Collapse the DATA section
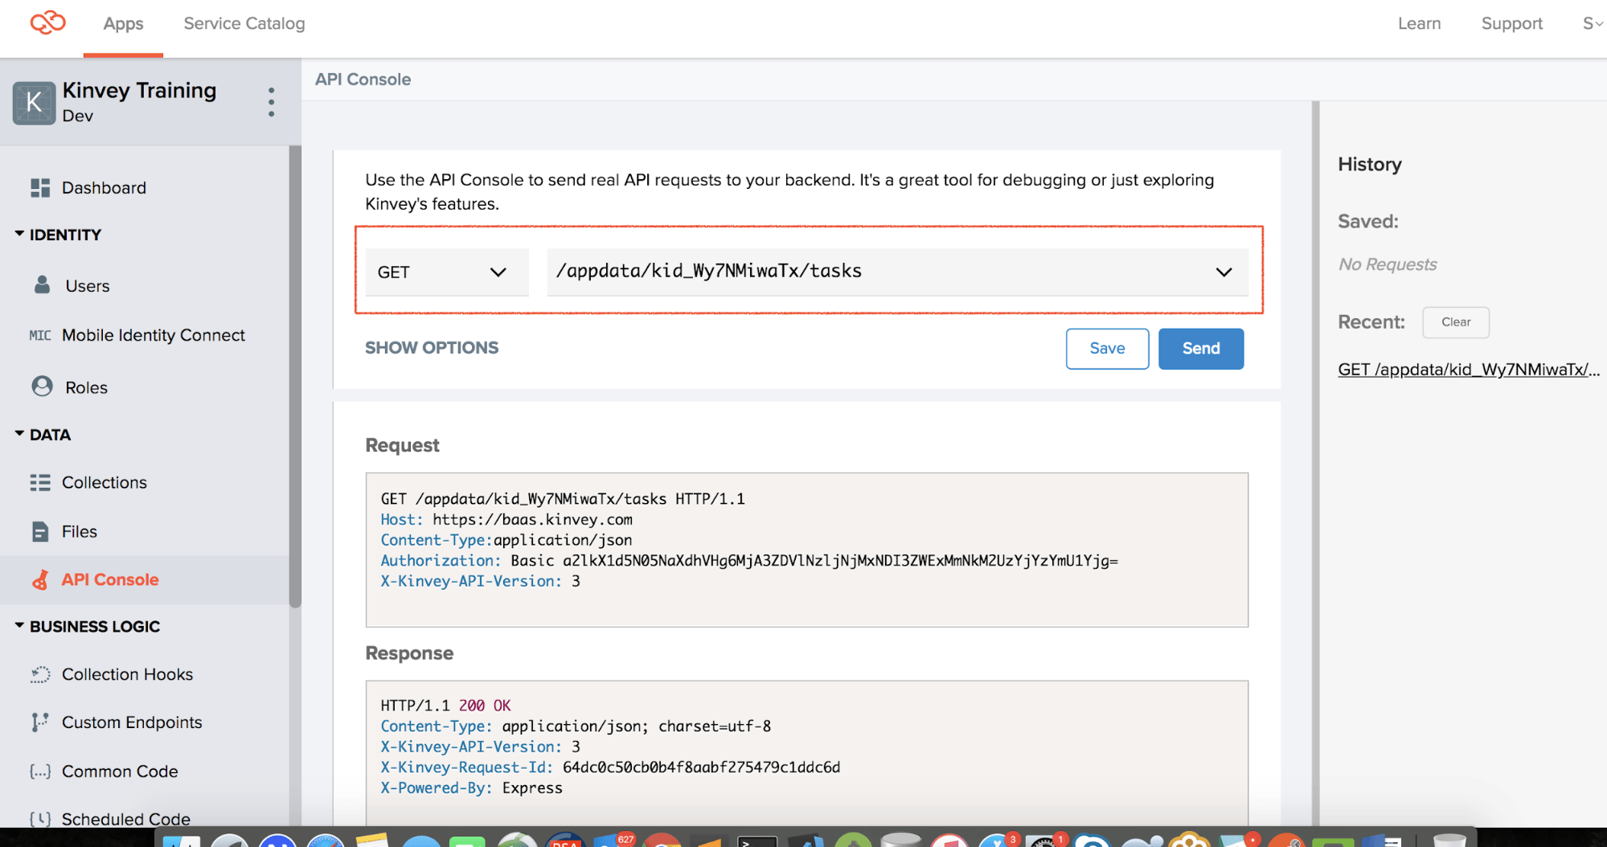1607x847 pixels. click(19, 434)
